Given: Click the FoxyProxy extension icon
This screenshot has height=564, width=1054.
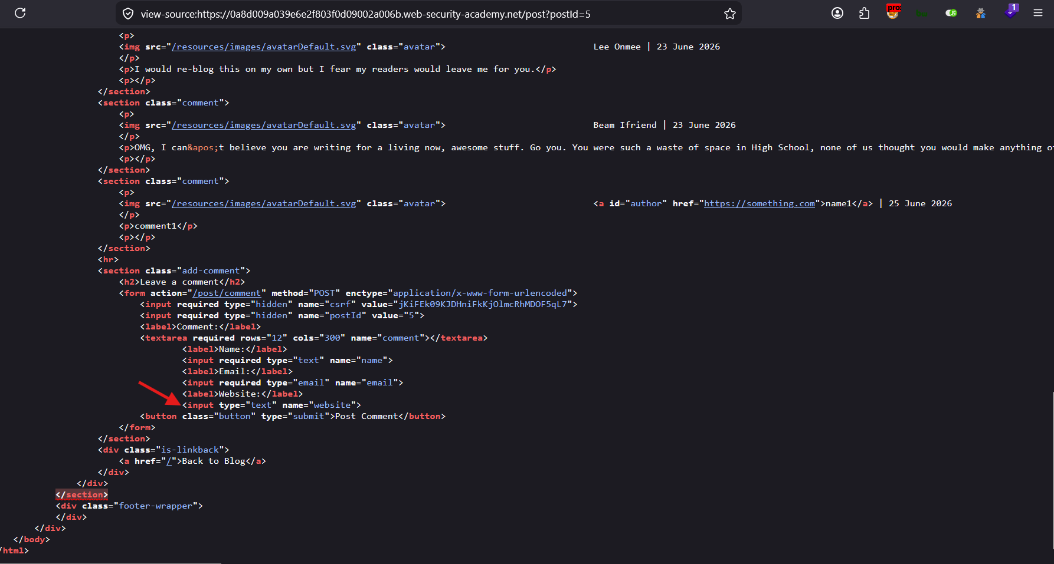Looking at the screenshot, I should tap(893, 12).
